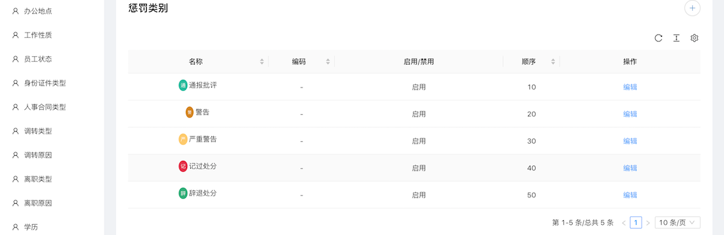
Task: Sort table by 编码 column arrows
Action: (328, 61)
